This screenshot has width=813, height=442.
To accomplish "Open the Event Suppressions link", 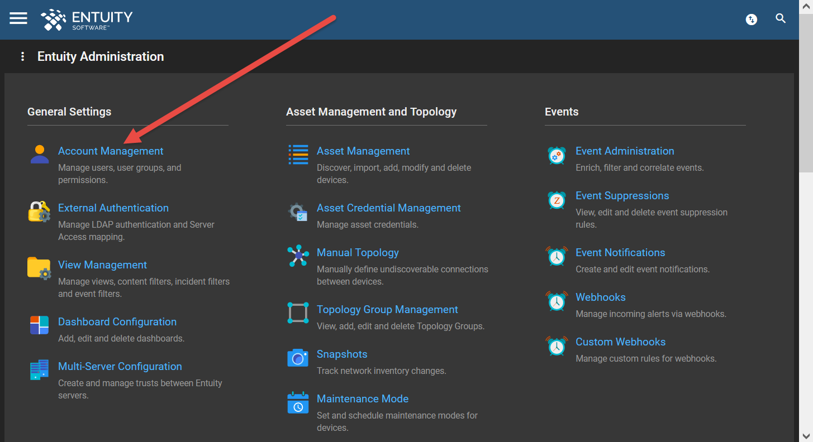I will (x=622, y=196).
